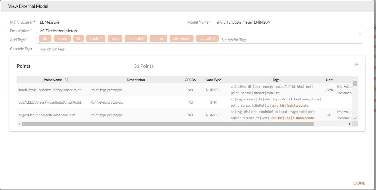Click tags cell of the total energy point

point(276,90)
